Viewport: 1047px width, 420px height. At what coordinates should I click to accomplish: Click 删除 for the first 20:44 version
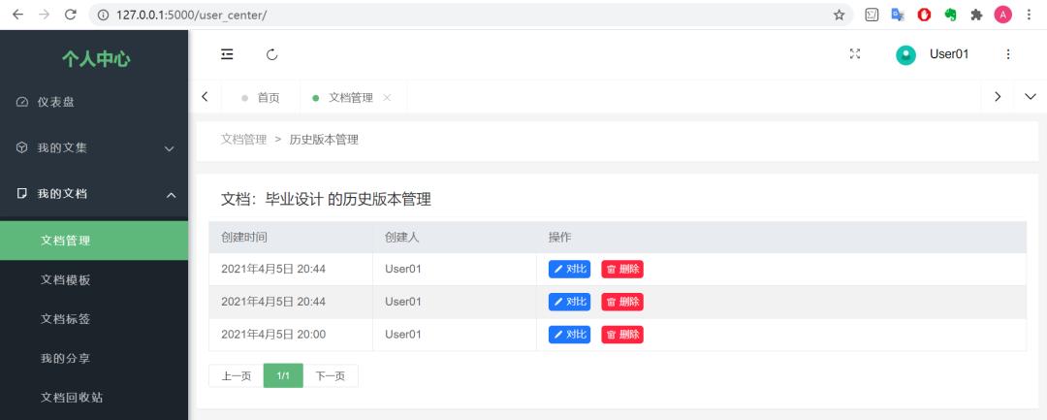click(x=622, y=269)
